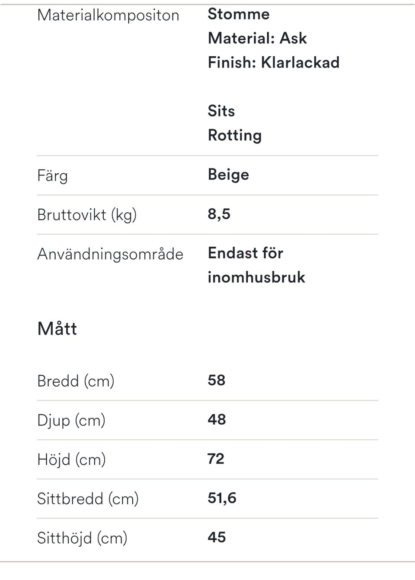Tap the width value 58
This screenshot has width=415, height=580.
point(216,380)
